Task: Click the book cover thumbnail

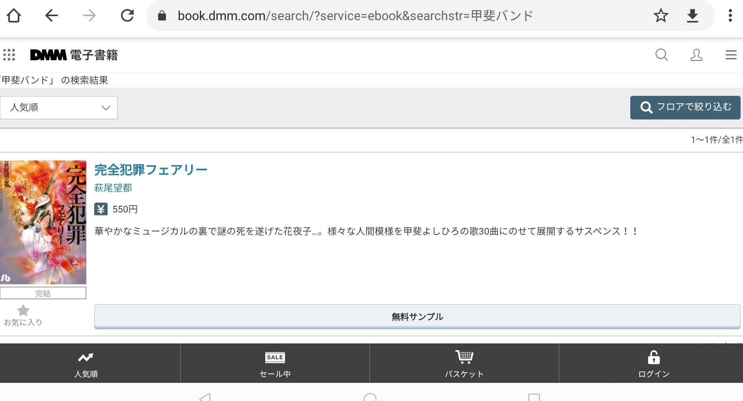Action: pos(43,222)
